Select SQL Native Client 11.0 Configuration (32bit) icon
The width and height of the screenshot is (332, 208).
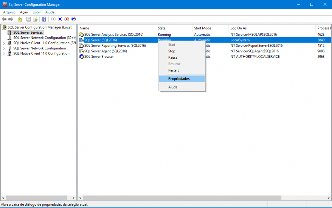(9, 43)
